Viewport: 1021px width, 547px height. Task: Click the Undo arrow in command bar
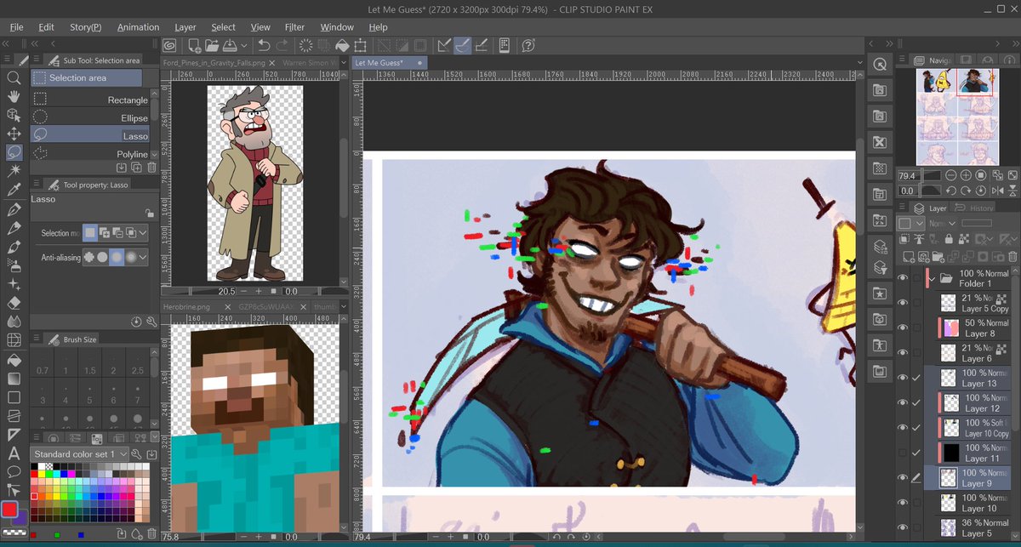point(263,46)
